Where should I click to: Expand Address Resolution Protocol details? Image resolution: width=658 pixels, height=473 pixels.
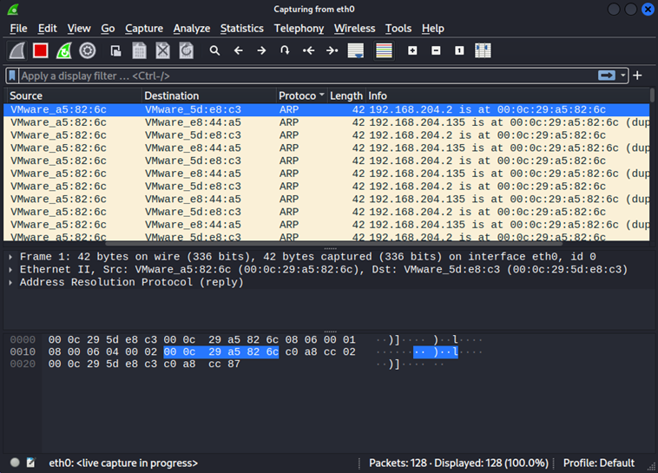click(x=10, y=283)
